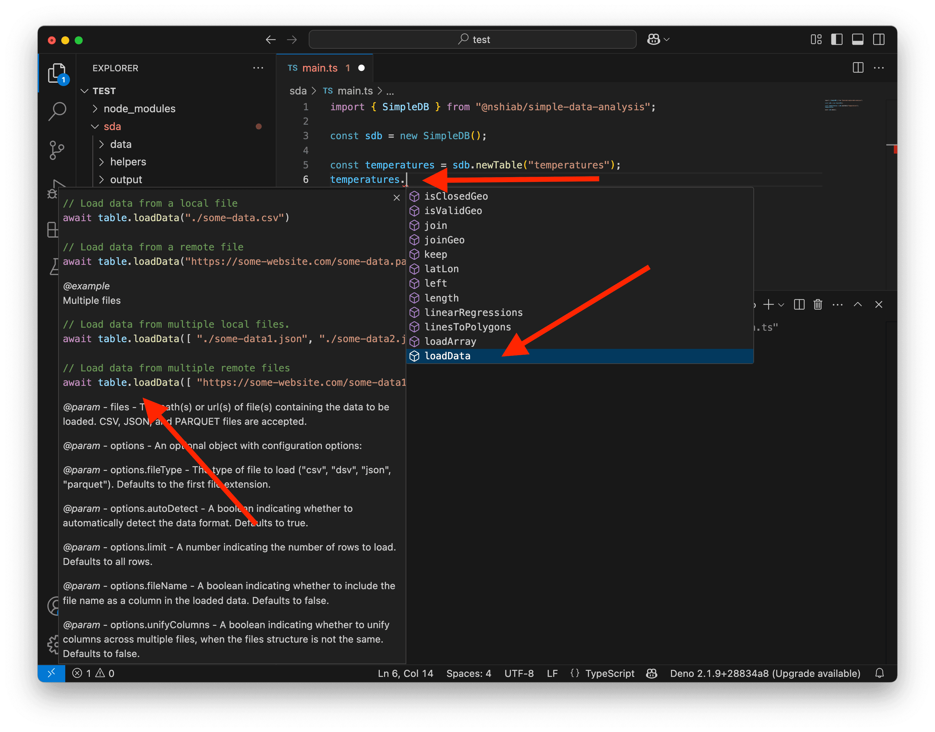The width and height of the screenshot is (935, 732).
Task: Open the new terminal launch profile dropdown
Action: (x=781, y=305)
